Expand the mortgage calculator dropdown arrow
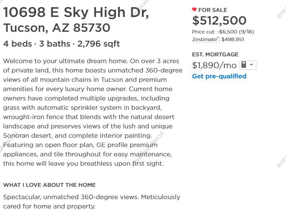This screenshot has height=222, width=286. [x=252, y=64]
